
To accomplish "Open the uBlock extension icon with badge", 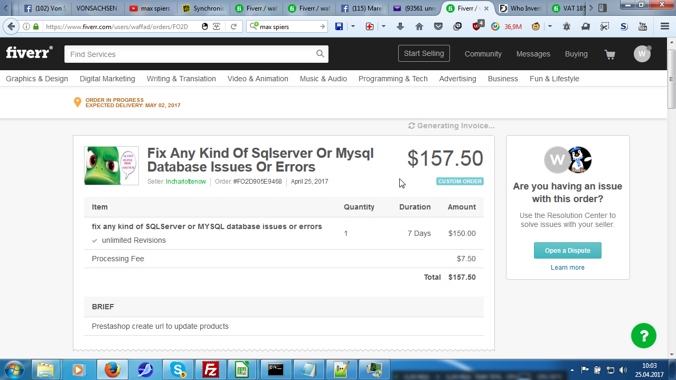I will point(477,26).
